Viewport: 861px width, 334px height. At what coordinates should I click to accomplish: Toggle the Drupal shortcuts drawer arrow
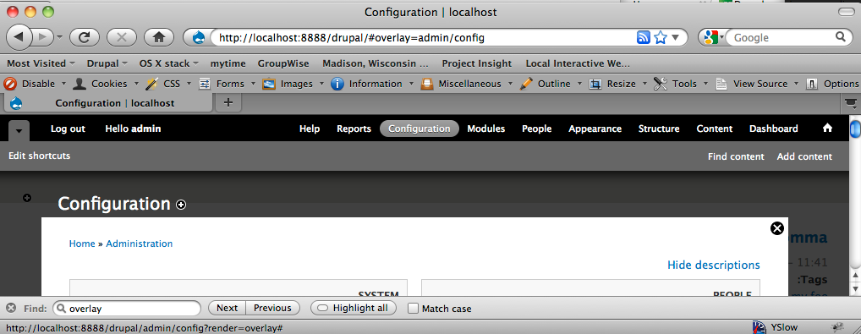[19, 131]
